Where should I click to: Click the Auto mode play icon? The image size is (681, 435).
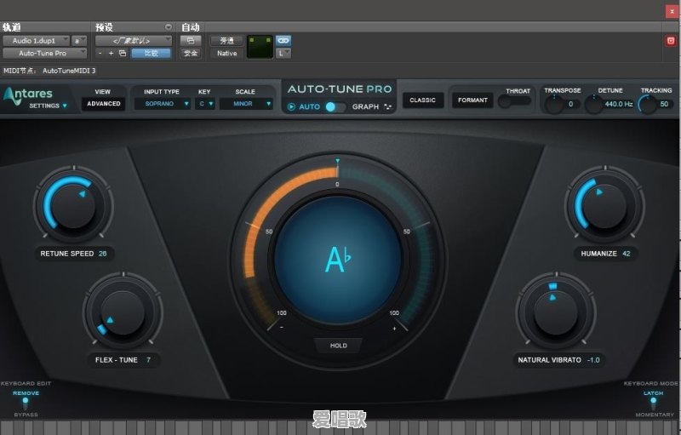(x=291, y=106)
